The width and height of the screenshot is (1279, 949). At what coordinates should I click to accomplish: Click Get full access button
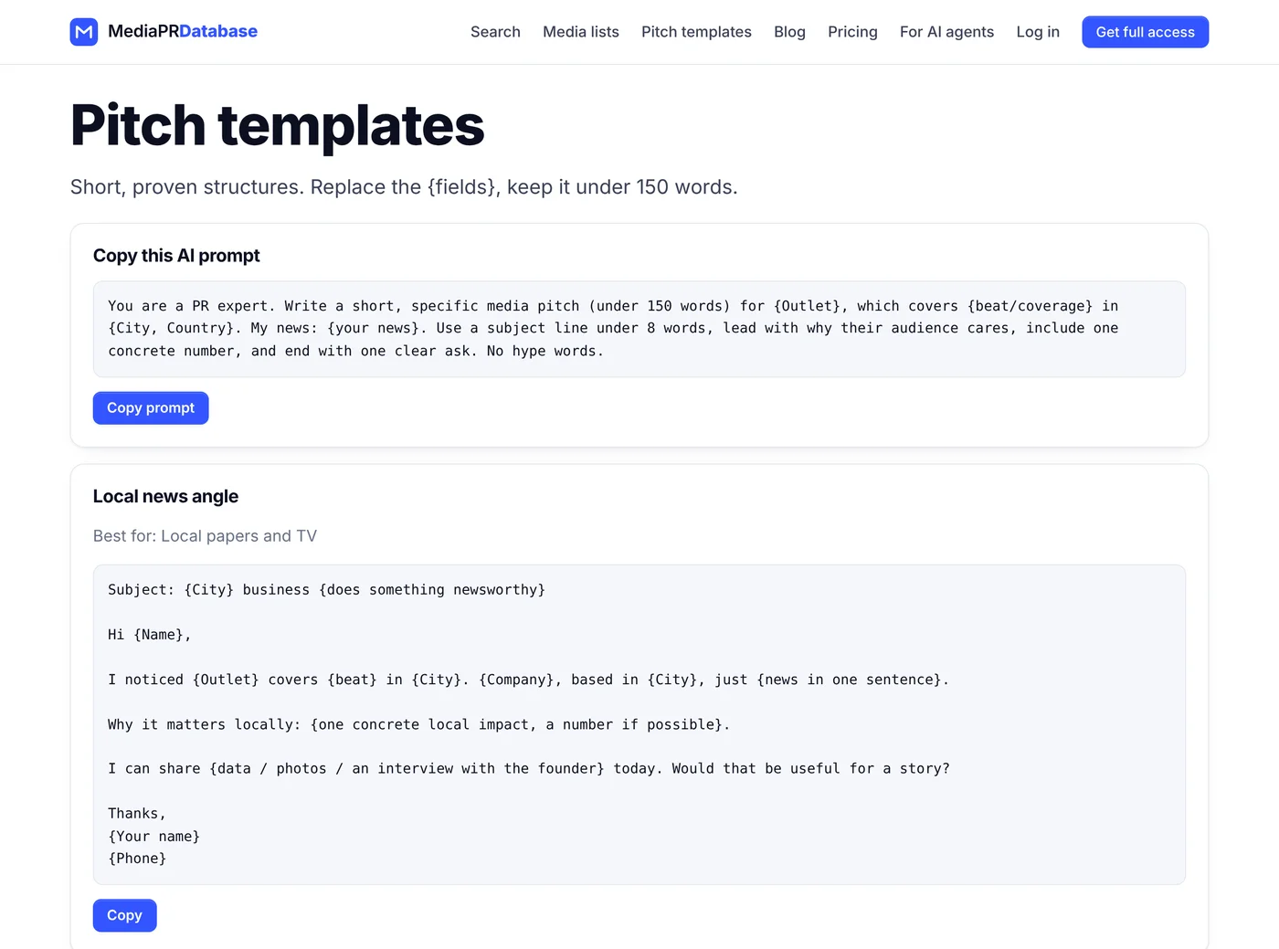(x=1145, y=32)
